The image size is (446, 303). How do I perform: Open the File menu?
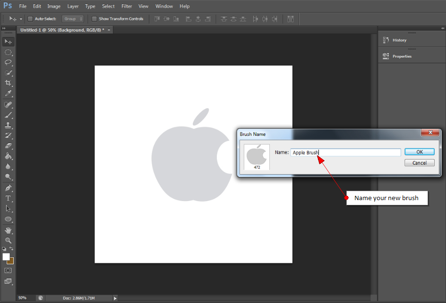[23, 6]
